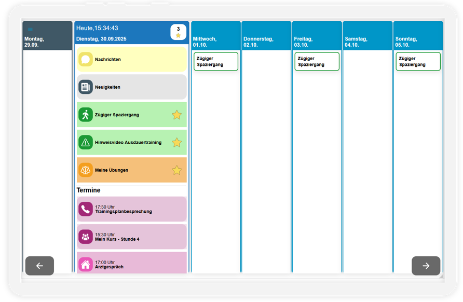
Task: Open Zügiger Spaziergang entry under Sonntag
Action: pos(418,61)
